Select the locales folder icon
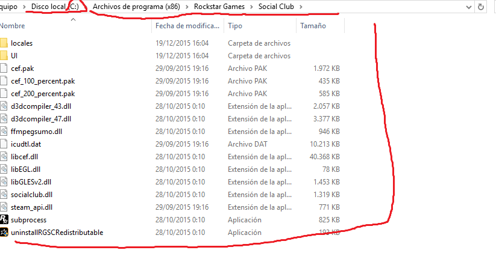Screen dimensions: 496x259 click(x=4, y=43)
